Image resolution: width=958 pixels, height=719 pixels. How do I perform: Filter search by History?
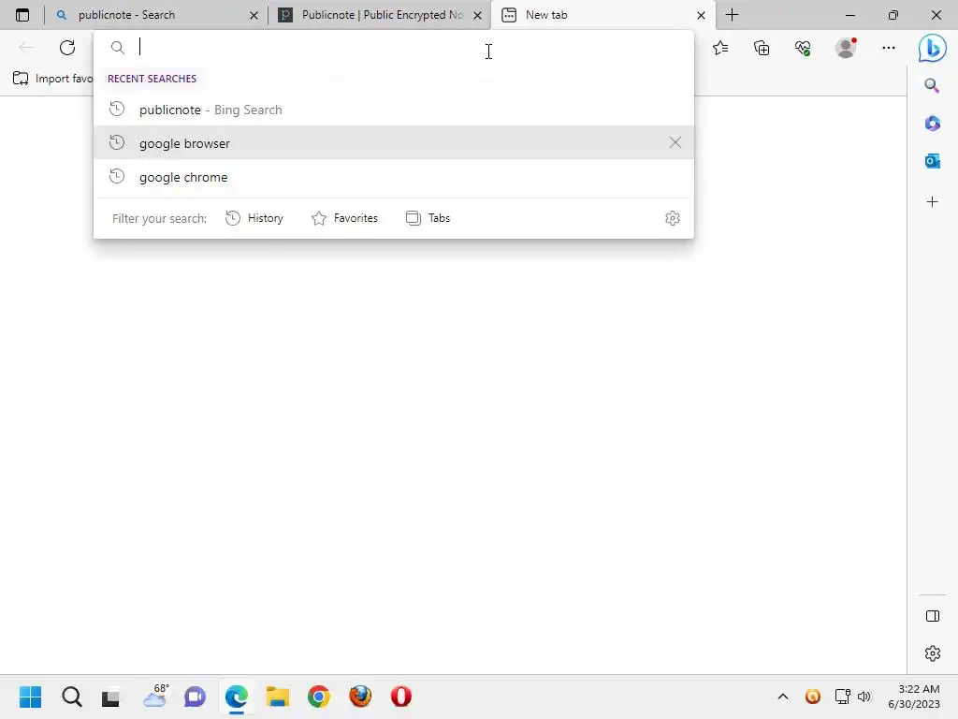[254, 218]
